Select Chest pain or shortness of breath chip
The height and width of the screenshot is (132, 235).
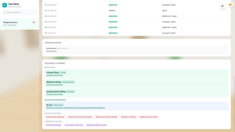click(80, 117)
